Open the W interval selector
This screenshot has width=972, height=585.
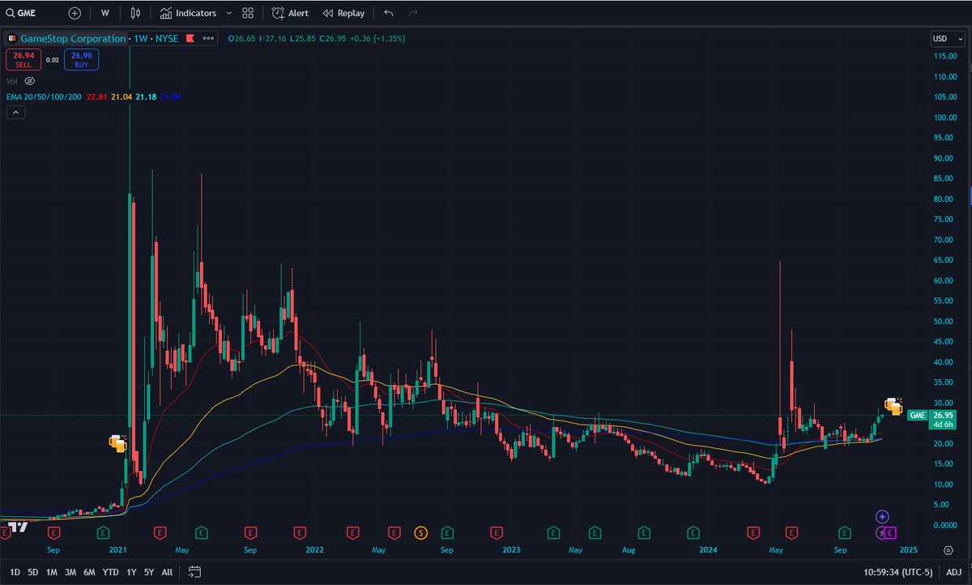[105, 13]
